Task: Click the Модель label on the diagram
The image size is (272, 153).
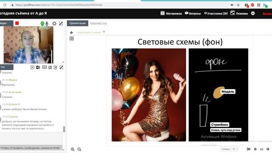Action: click(228, 91)
